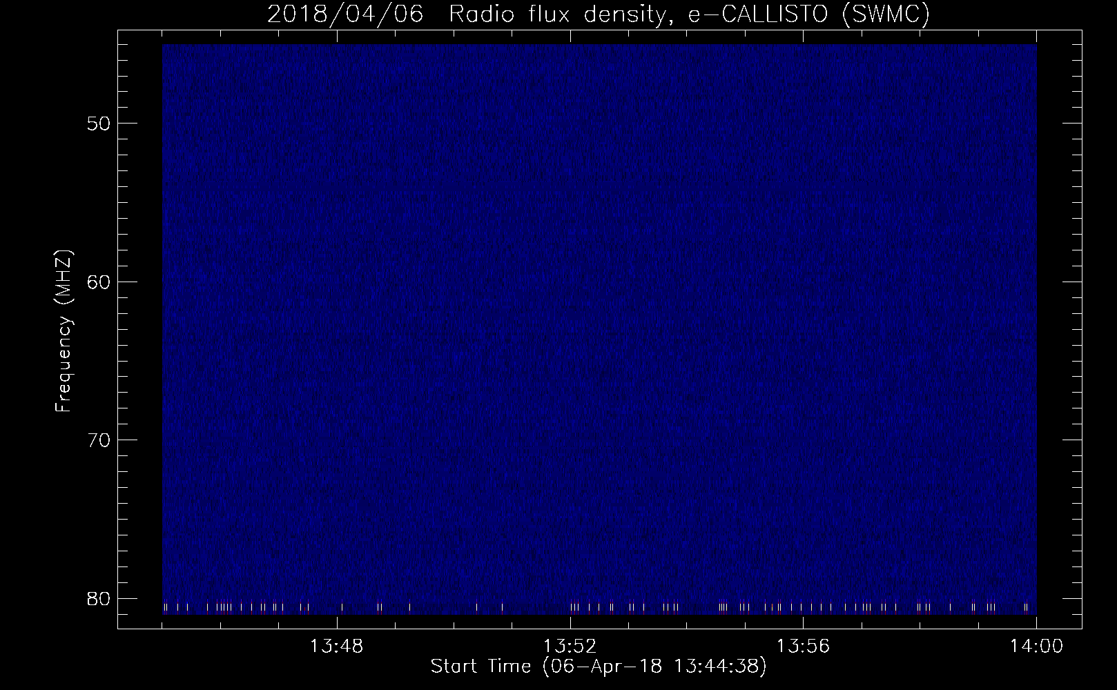Click the 14:00 time tick label
This screenshot has width=1117, height=690.
point(1036,647)
